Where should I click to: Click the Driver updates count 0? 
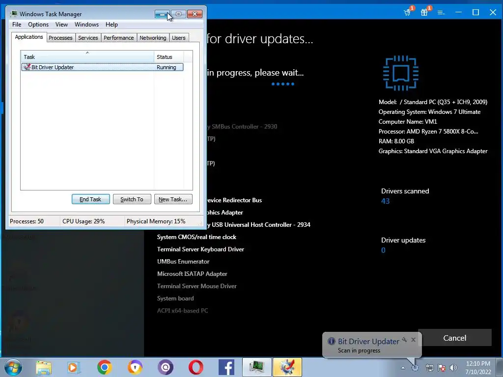[383, 250]
